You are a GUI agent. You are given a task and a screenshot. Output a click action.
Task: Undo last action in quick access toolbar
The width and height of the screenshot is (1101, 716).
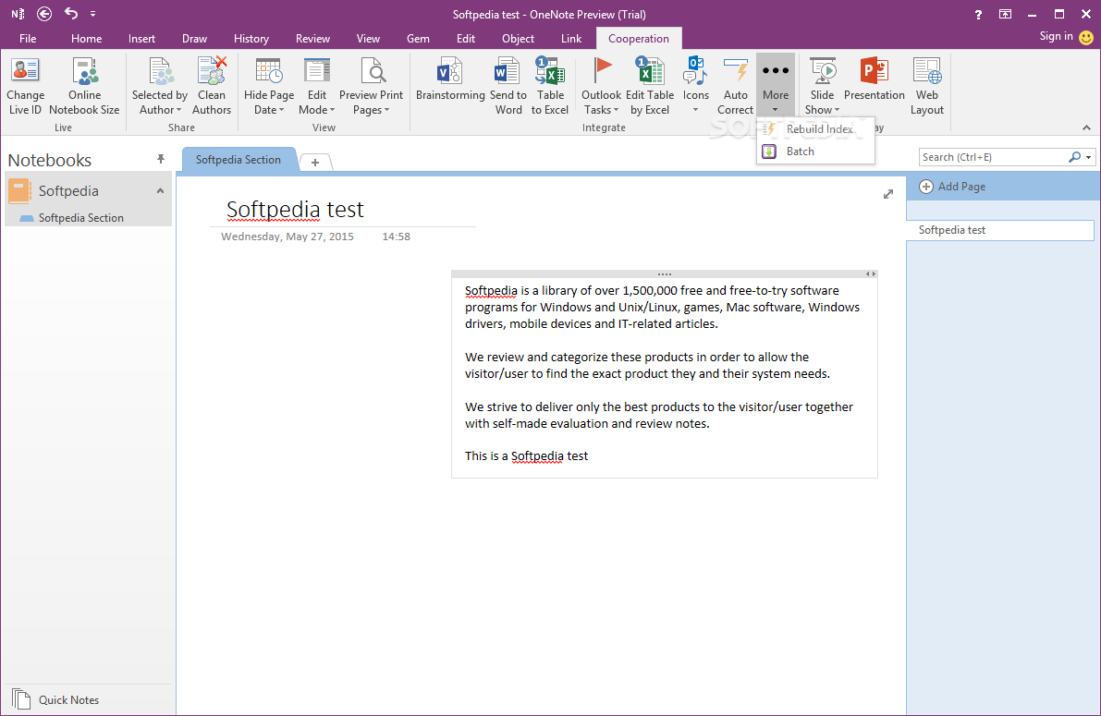click(x=71, y=13)
